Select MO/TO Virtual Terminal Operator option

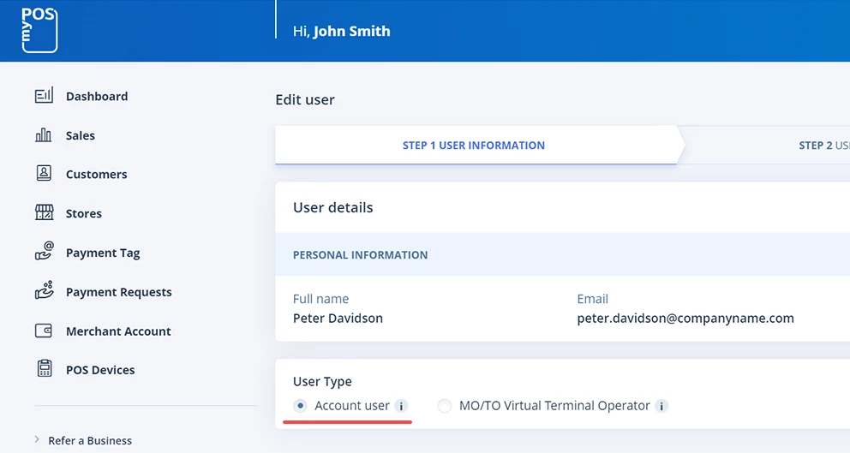tap(445, 406)
